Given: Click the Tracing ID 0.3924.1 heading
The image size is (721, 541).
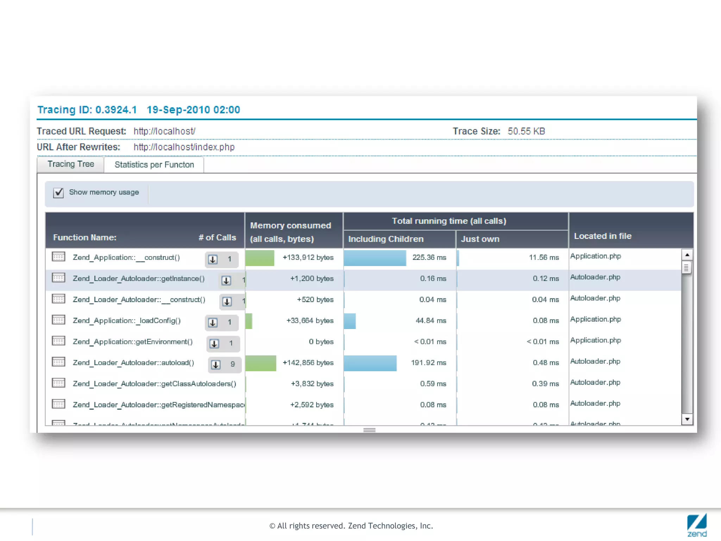Looking at the screenshot, I should coord(87,110).
